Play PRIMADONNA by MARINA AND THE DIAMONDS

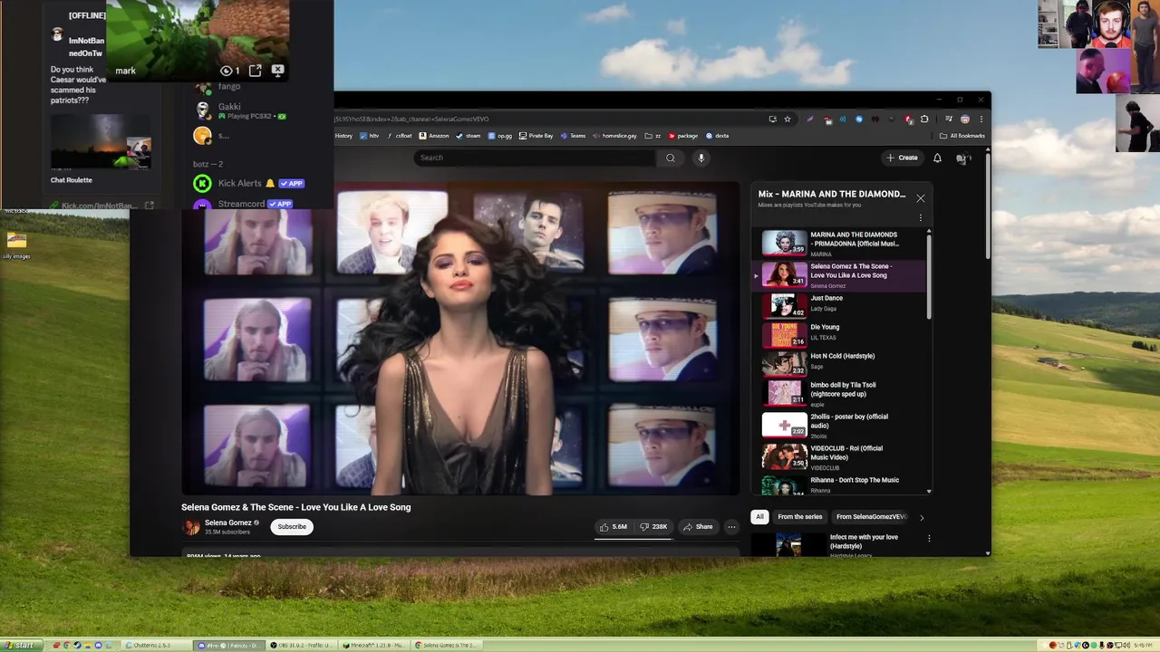point(838,244)
